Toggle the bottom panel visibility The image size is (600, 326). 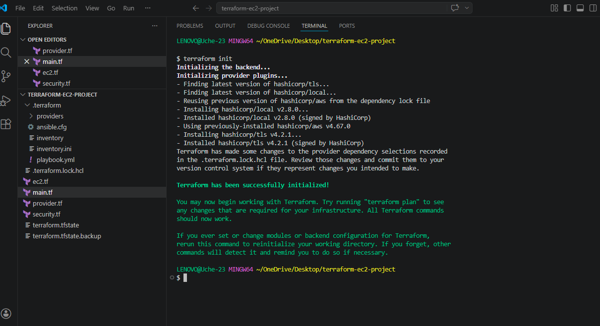(x=580, y=8)
